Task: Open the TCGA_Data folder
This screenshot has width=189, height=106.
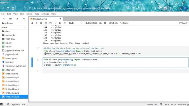Action: tap(14, 39)
